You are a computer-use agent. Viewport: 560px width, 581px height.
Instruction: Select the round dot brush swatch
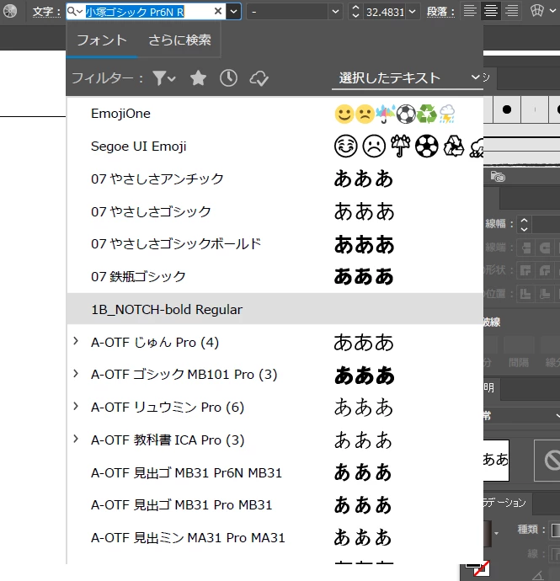(507, 109)
